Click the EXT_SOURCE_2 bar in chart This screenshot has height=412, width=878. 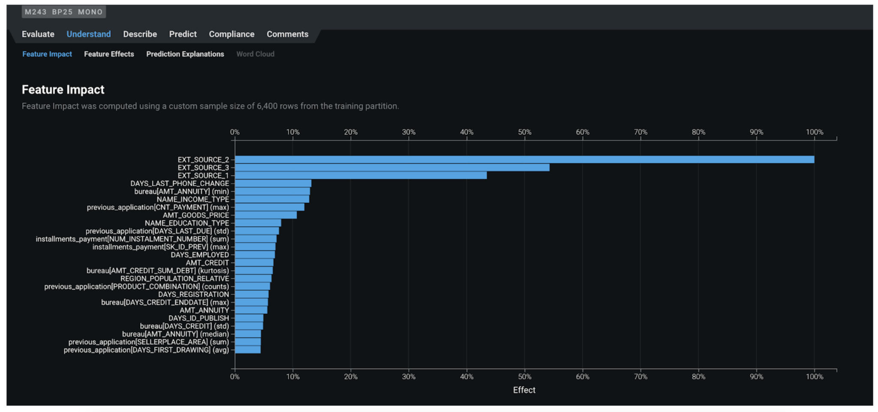(x=524, y=159)
